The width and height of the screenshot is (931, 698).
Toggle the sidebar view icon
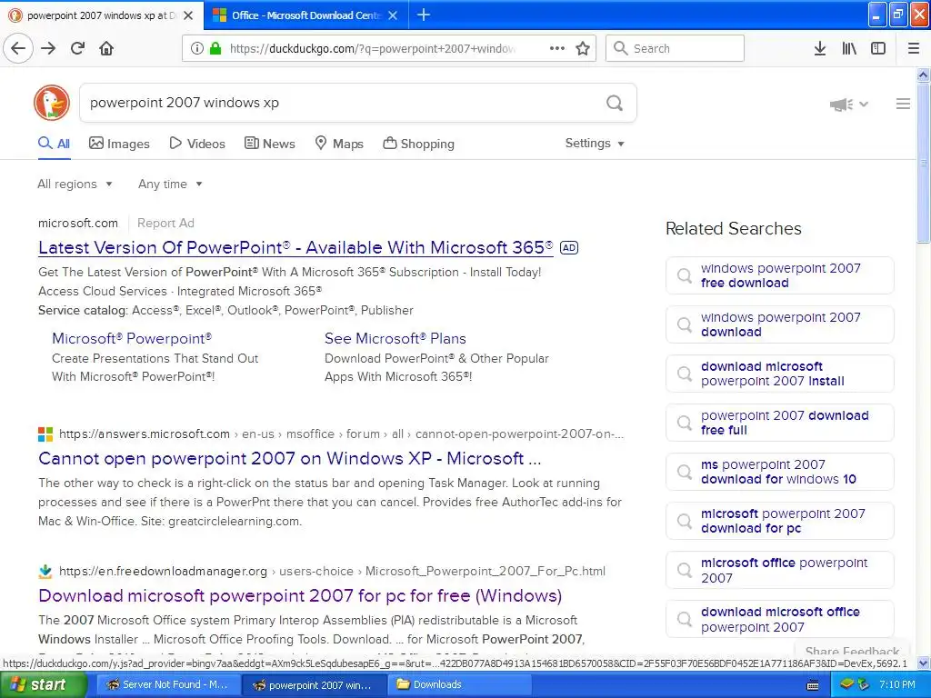pyautogui.click(x=878, y=48)
